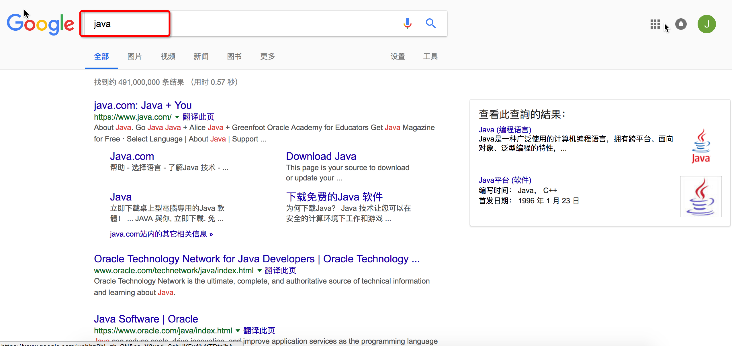Screen dimensions: 732x346
Task: Click 翻译此页 for the java.com result
Action: (198, 117)
